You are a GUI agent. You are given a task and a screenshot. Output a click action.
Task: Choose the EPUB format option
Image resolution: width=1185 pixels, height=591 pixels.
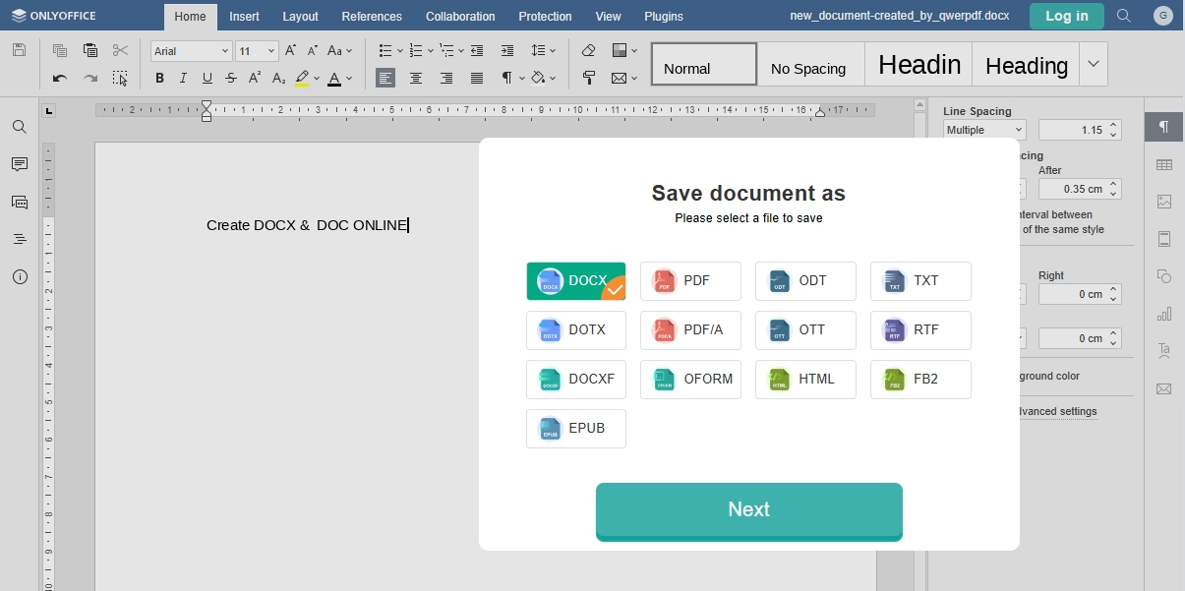point(576,429)
